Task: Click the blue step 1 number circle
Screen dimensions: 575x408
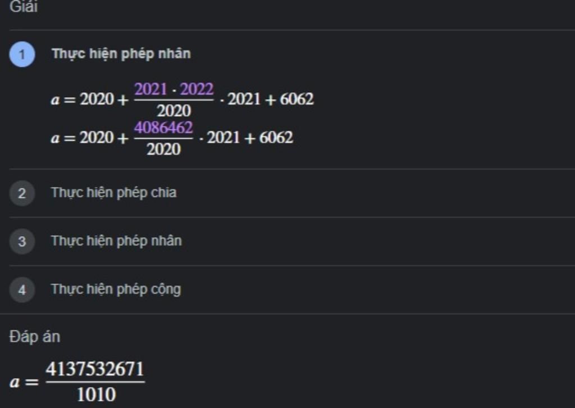Action: tap(22, 55)
